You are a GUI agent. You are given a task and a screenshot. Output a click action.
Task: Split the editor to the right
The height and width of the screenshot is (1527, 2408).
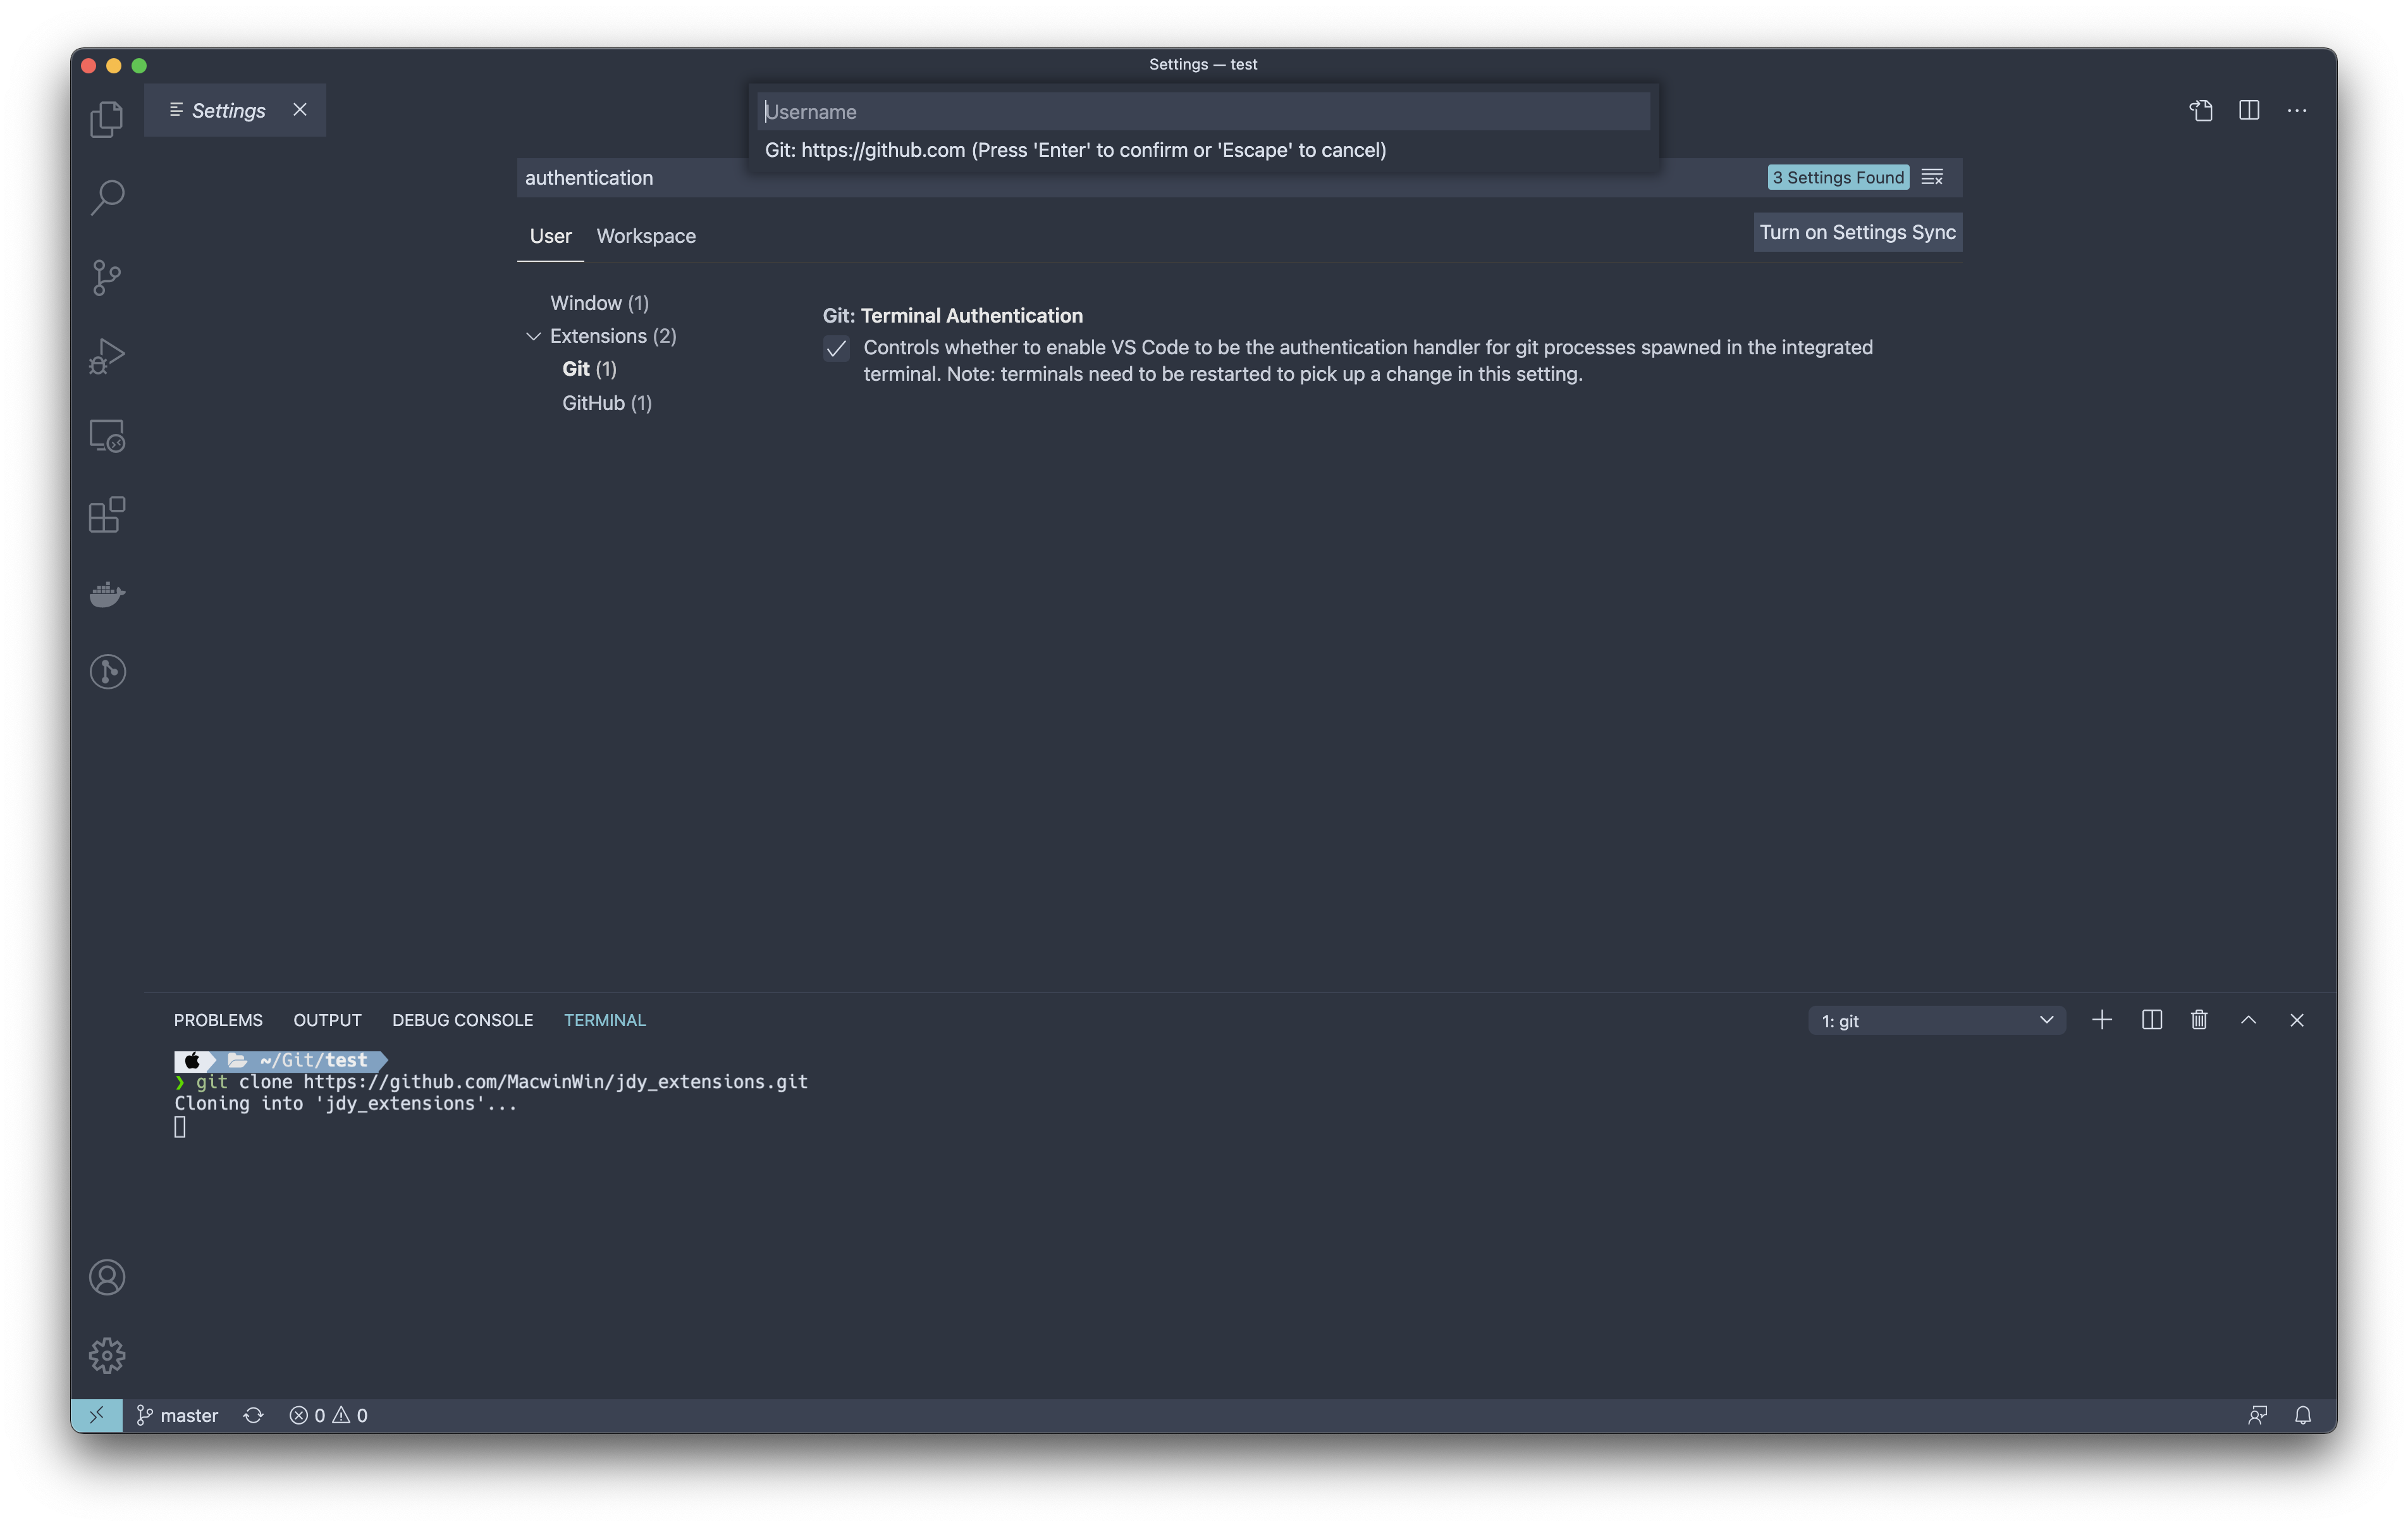[2249, 111]
